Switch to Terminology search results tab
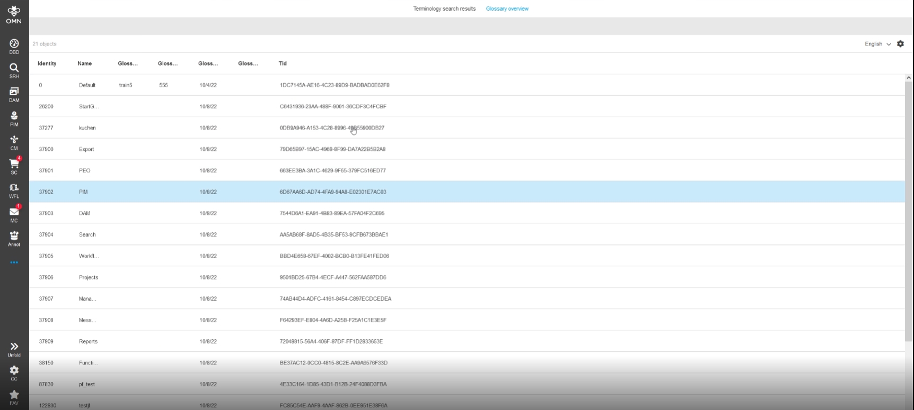The width and height of the screenshot is (914, 410). [x=444, y=8]
